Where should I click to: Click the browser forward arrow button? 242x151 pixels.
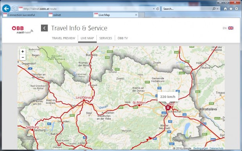tap(14, 9)
